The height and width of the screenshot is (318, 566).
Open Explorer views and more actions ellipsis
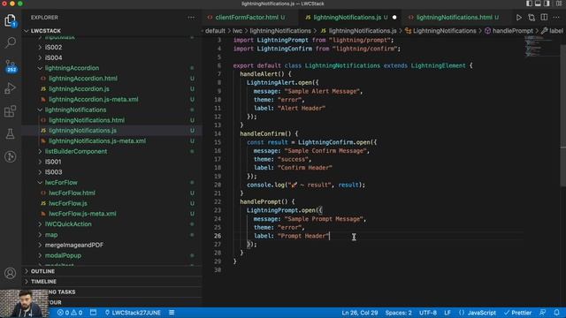point(191,18)
